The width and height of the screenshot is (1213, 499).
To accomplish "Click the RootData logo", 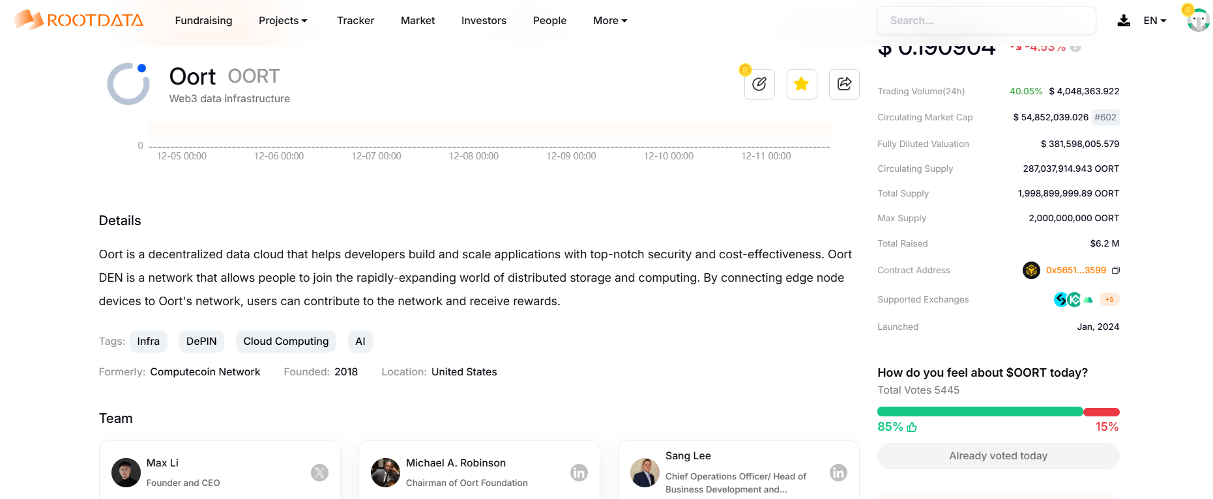I will 78,20.
